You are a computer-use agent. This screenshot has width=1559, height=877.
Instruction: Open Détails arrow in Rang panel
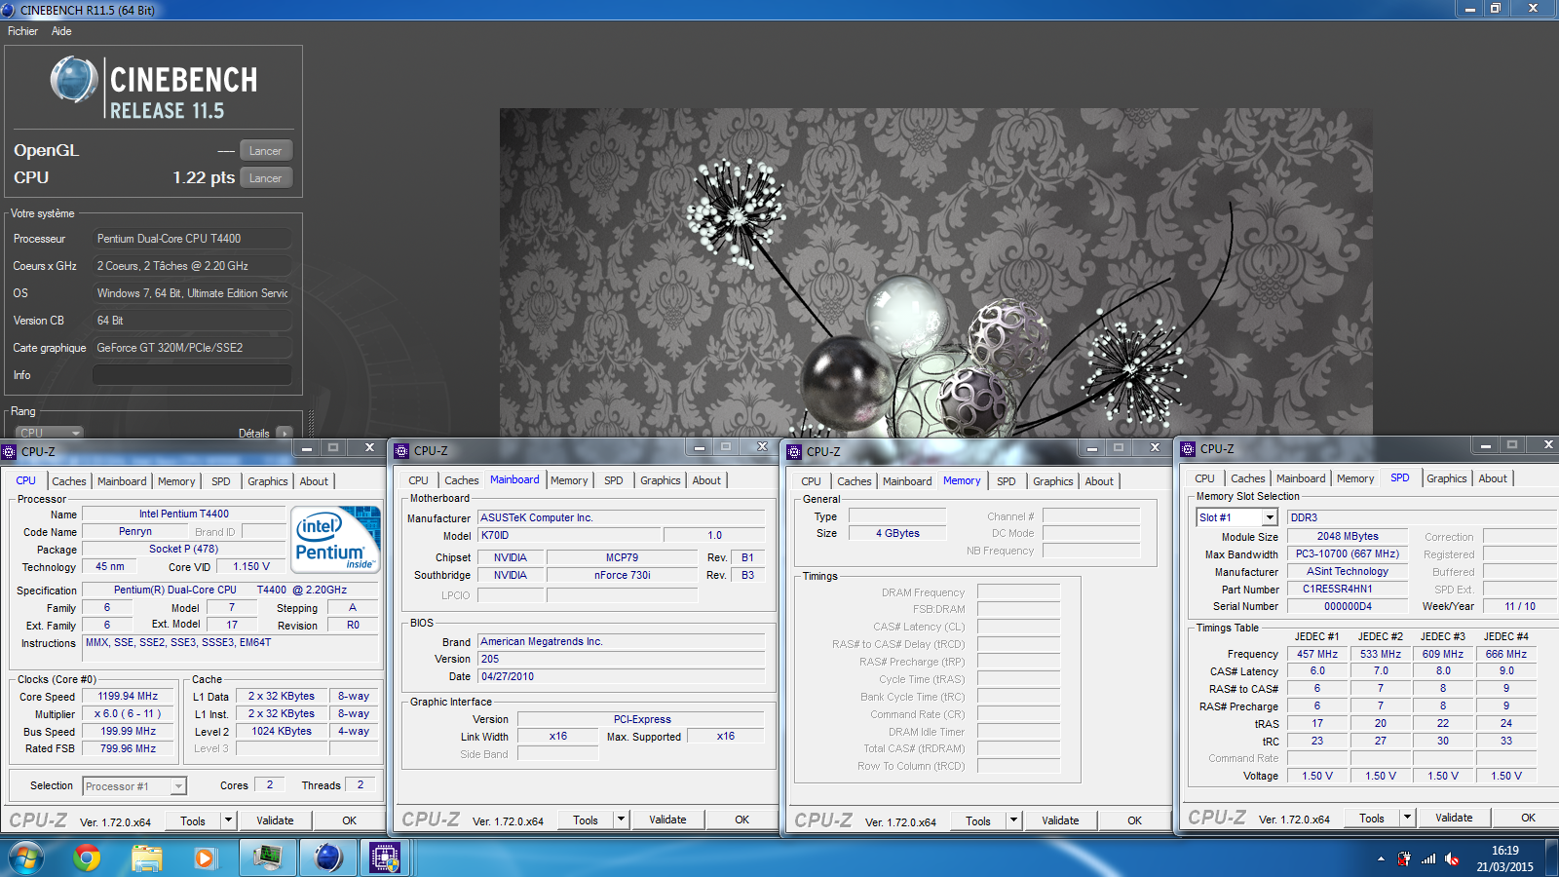pos(285,433)
